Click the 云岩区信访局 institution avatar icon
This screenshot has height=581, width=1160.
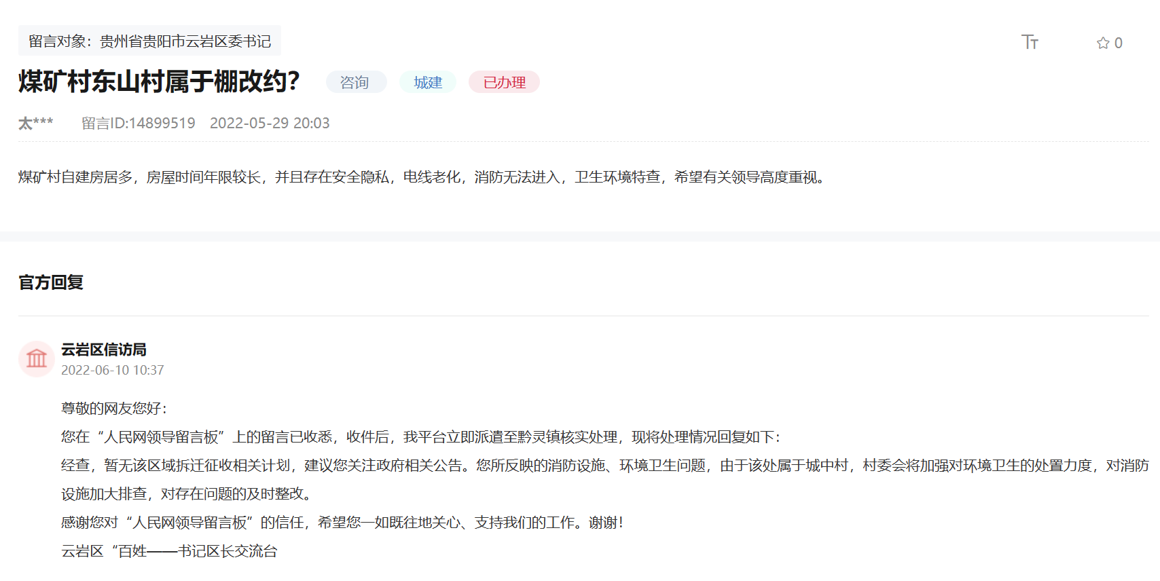tap(37, 359)
